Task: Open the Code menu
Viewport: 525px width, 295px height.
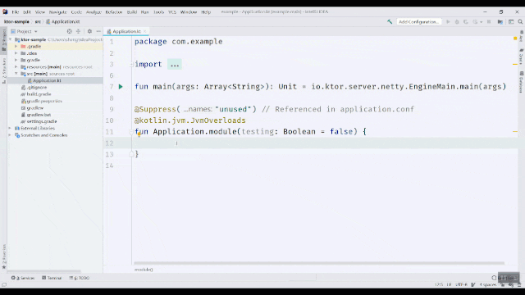Action: (76, 12)
